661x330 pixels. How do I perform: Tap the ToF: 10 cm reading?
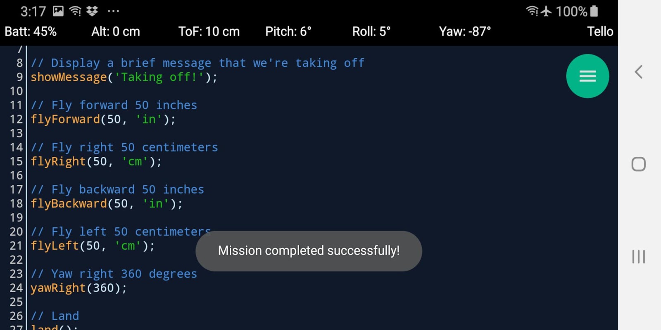tap(209, 31)
